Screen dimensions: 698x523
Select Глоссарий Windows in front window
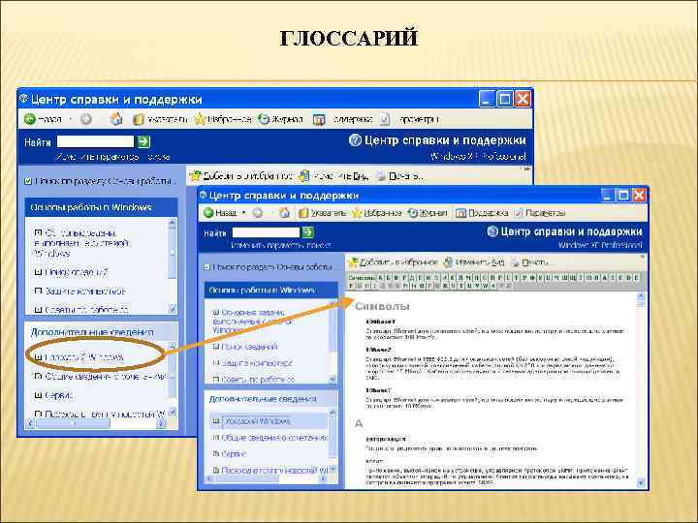256,421
